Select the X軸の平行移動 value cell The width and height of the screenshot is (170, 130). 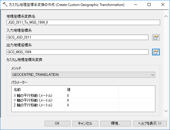click(92, 96)
